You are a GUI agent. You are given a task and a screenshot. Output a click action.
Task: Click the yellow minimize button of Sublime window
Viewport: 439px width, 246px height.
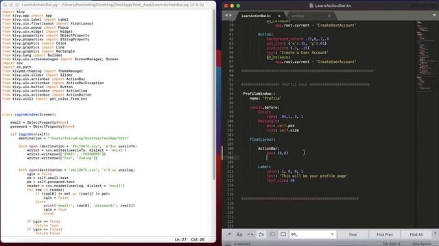coord(232,5)
